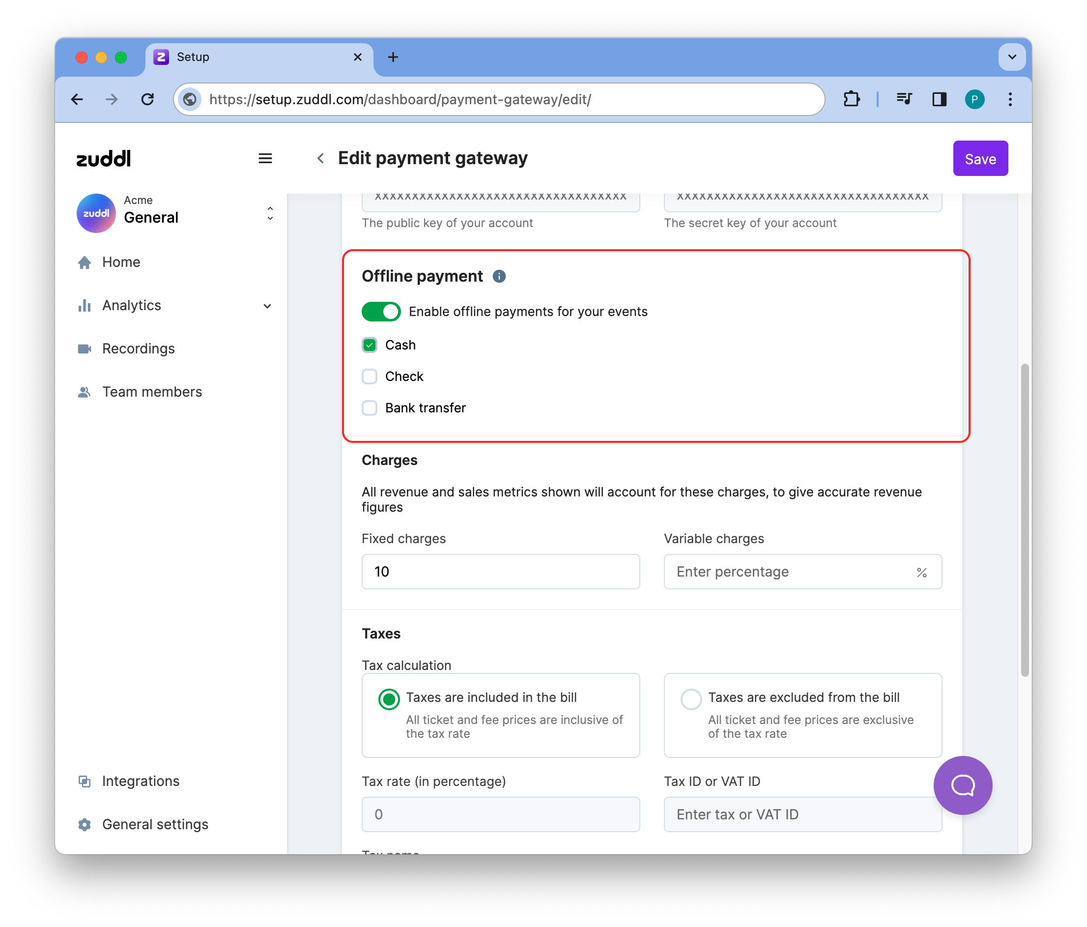Expand the Analytics menu chevron
This screenshot has height=927, width=1087.
(x=267, y=306)
